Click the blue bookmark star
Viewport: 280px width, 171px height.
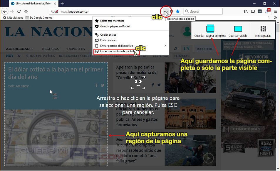[178, 11]
